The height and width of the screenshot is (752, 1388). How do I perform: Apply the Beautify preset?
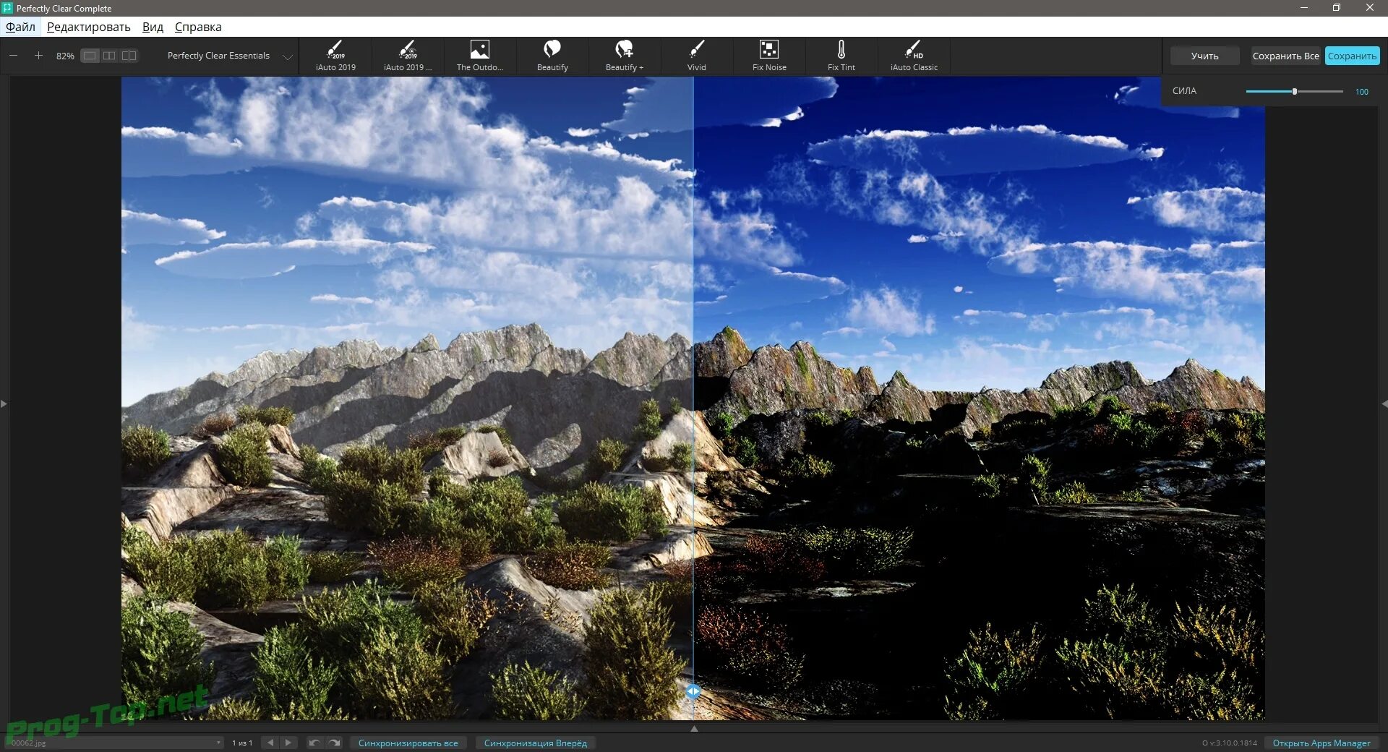click(x=552, y=56)
